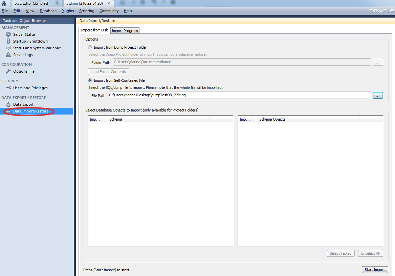Open the Community menu
This screenshot has width=395, height=276.
click(109, 11)
